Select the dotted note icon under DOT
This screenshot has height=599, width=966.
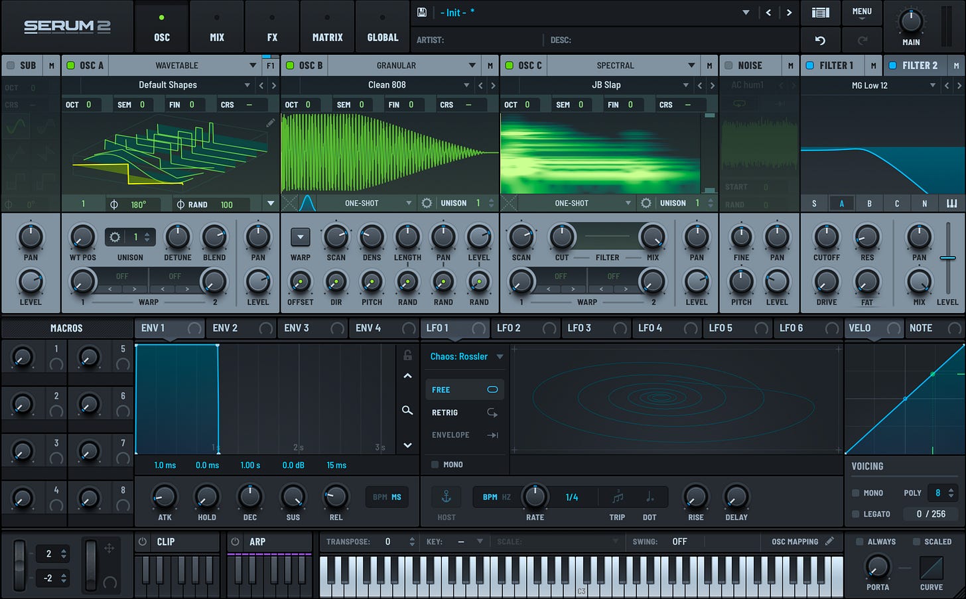pyautogui.click(x=649, y=496)
